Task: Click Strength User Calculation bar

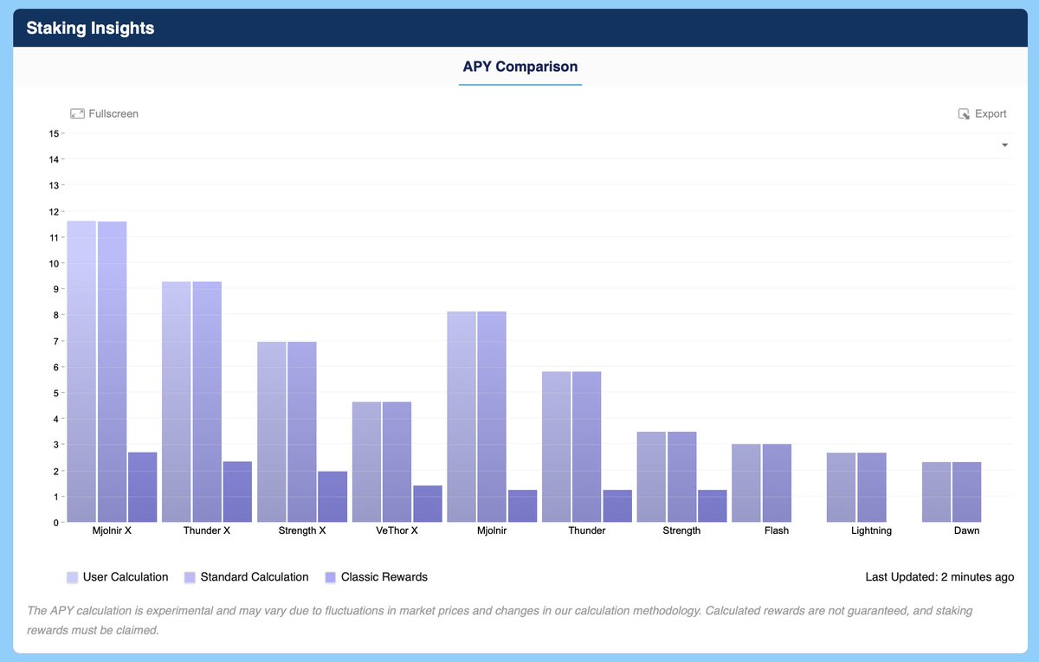Action: click(651, 477)
